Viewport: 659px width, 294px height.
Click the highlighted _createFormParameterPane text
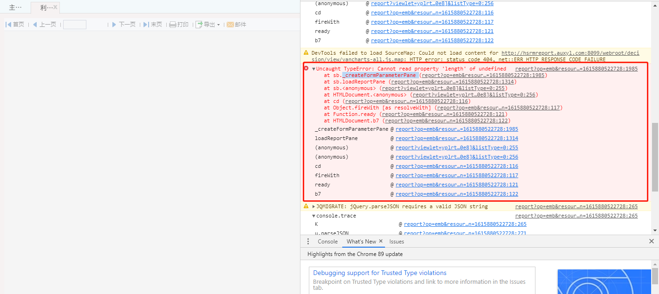pos(380,75)
